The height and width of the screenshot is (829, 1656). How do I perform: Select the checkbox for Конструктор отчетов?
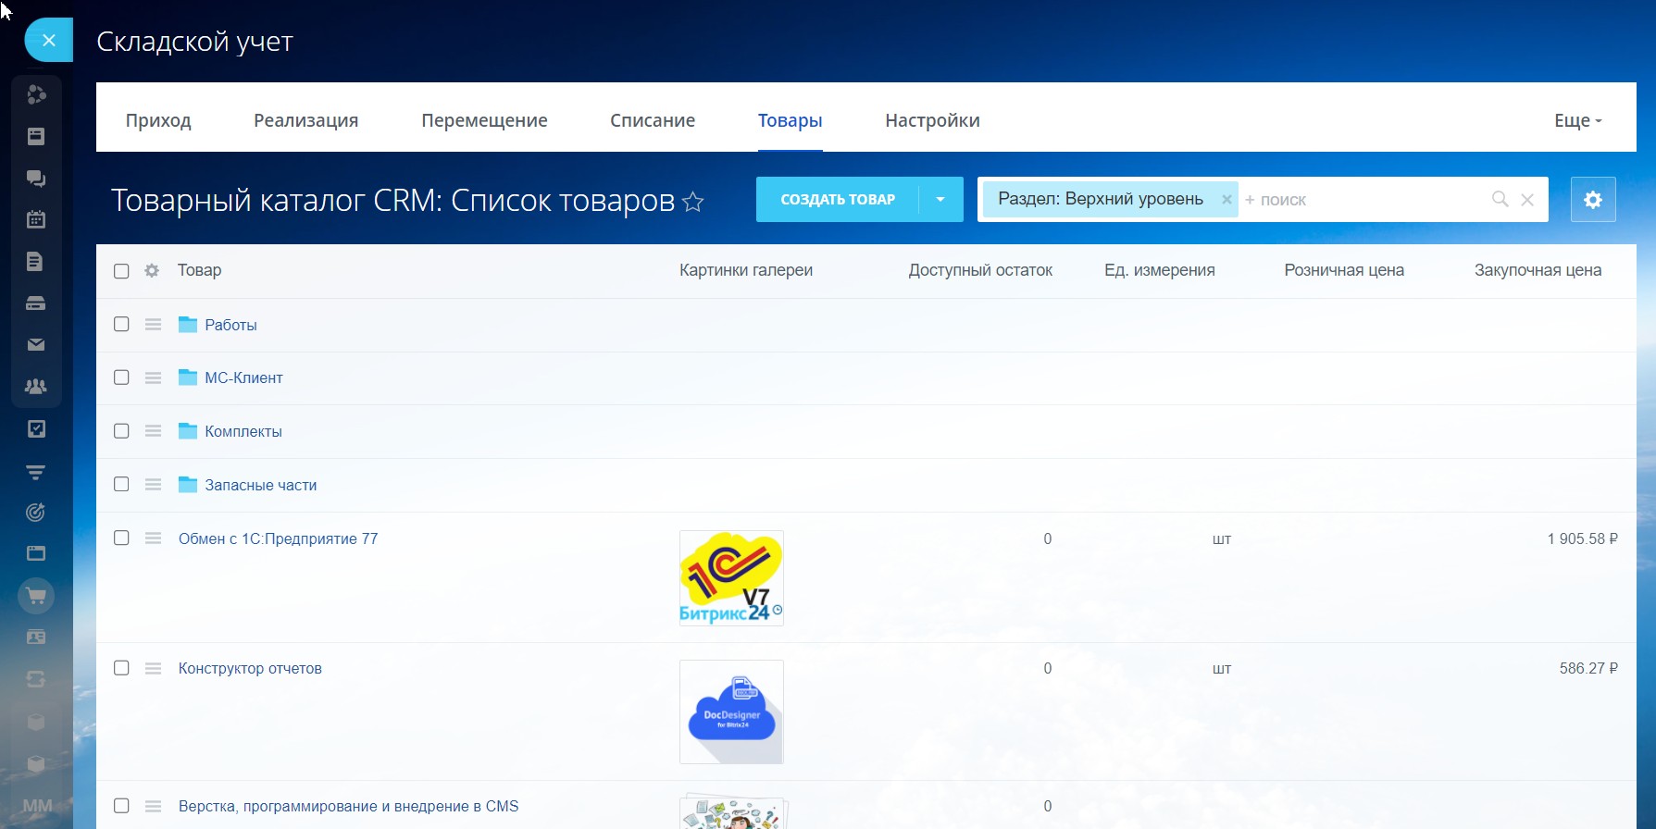click(x=121, y=668)
